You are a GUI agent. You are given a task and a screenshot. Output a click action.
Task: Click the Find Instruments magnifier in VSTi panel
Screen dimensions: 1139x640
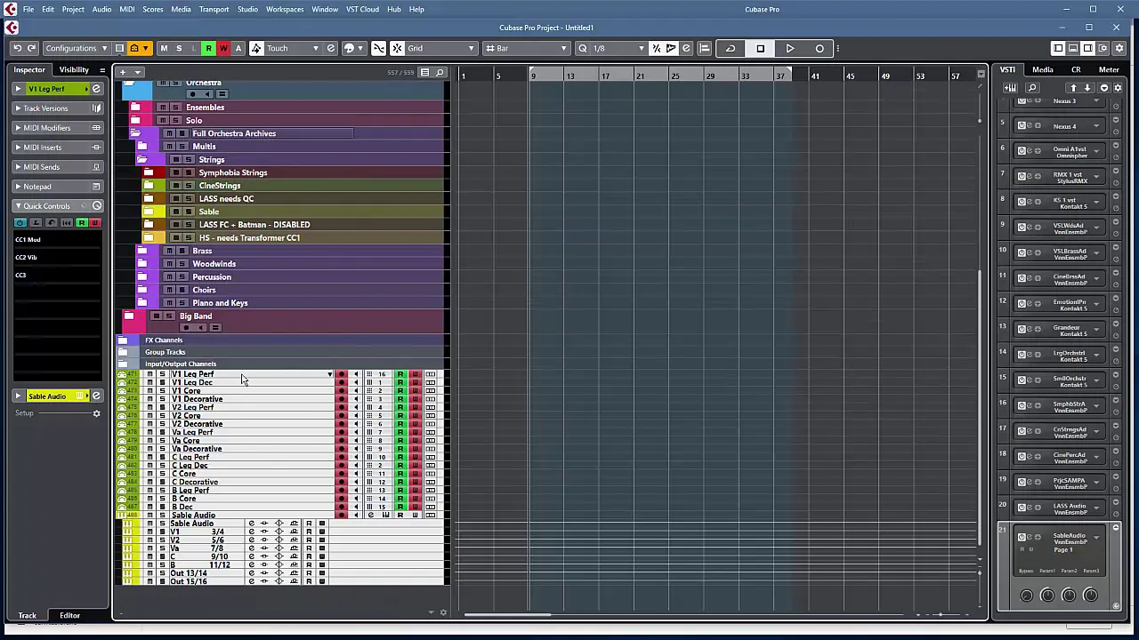(x=1032, y=88)
